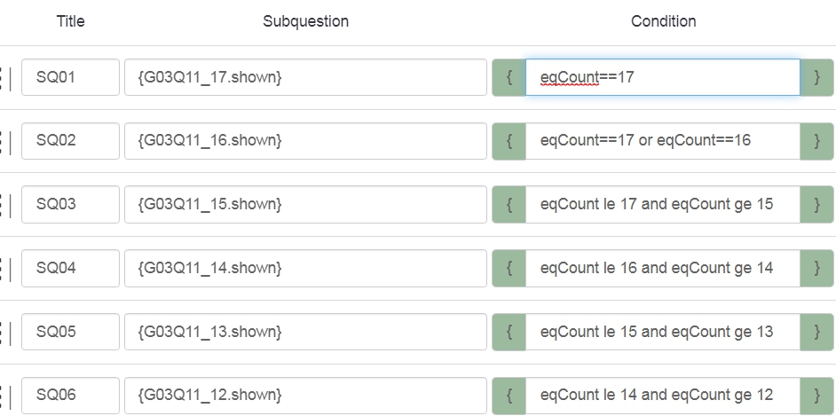Click the closing brace beside the SQ05 condition
This screenshot has width=836, height=416.
click(x=816, y=332)
